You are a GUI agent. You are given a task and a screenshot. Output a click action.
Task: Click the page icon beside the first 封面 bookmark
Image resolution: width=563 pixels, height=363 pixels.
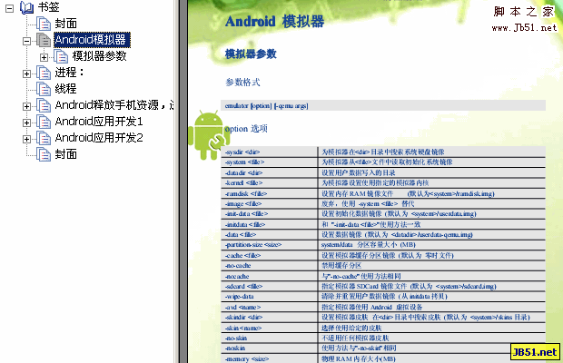(x=44, y=24)
